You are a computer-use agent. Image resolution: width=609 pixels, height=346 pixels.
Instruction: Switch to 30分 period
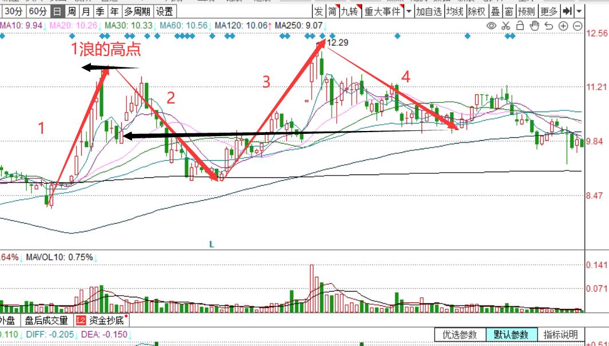(x=14, y=11)
